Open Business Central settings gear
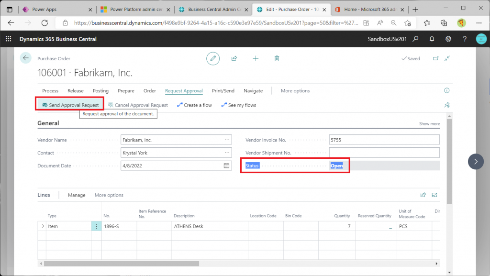 click(448, 39)
